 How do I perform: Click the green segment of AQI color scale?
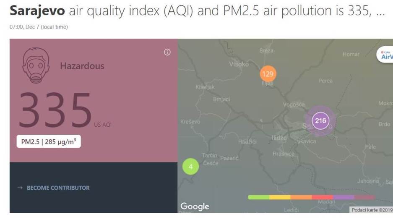click(258, 197)
